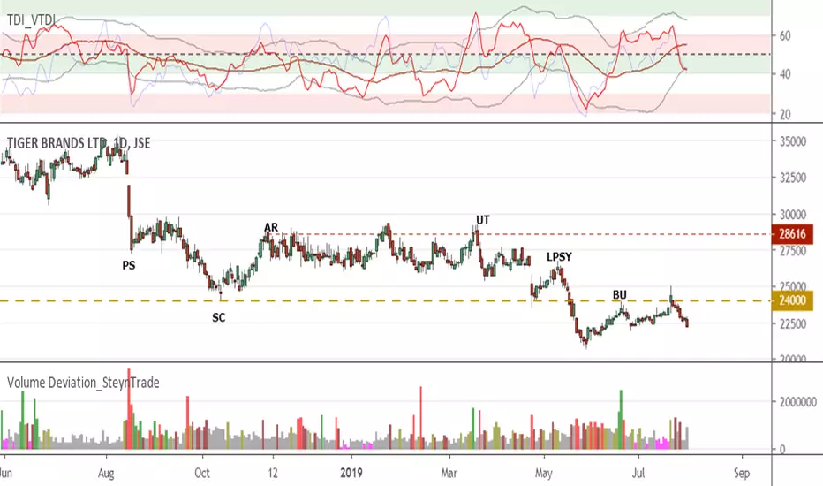The width and height of the screenshot is (823, 486).
Task: Click the Mar label on time axis
Action: coord(449,473)
